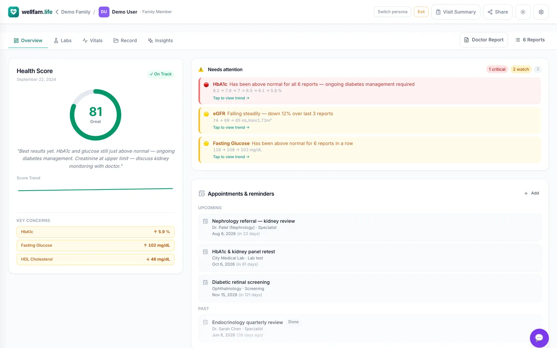Click the September 22, 2024 date text
The height and width of the screenshot is (348, 557).
coord(36,80)
